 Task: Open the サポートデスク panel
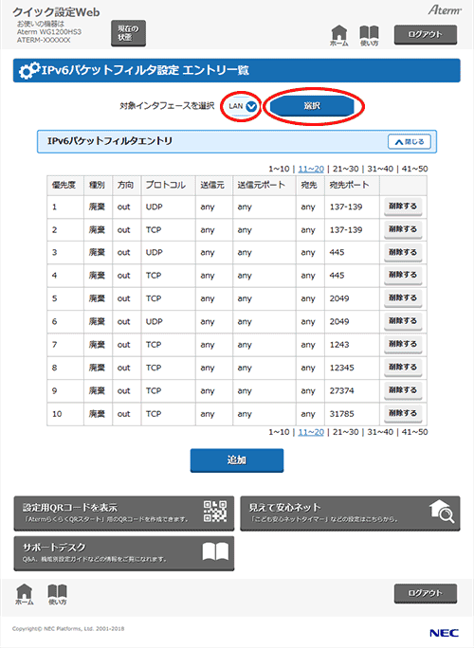pyautogui.click(x=123, y=553)
